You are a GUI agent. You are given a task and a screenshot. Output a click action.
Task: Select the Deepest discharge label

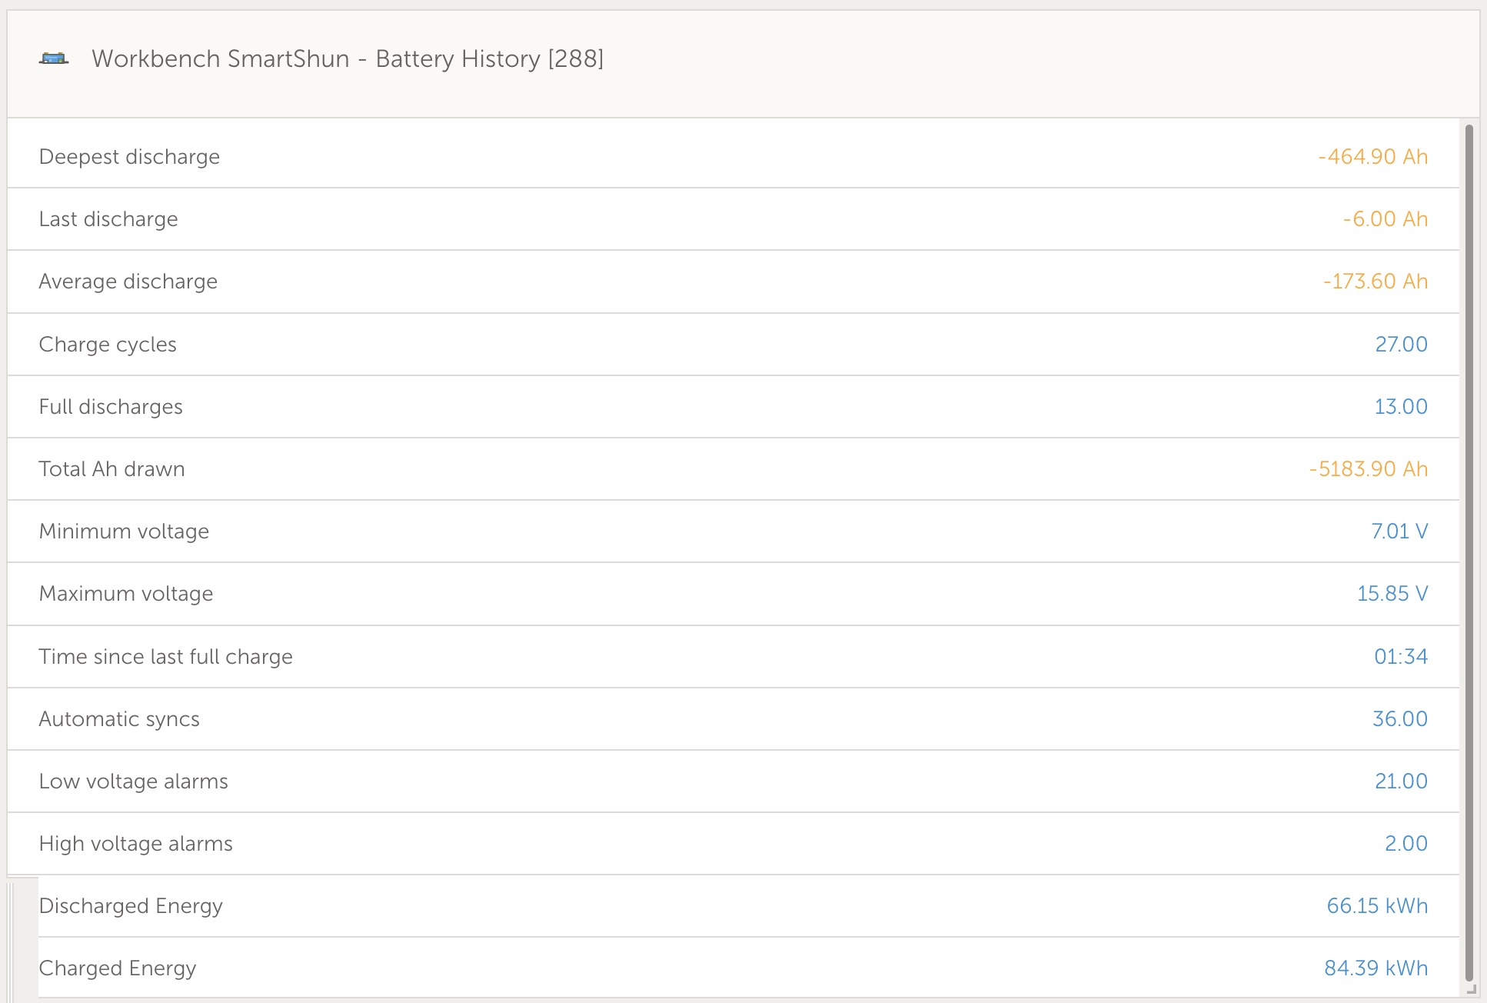pos(129,157)
